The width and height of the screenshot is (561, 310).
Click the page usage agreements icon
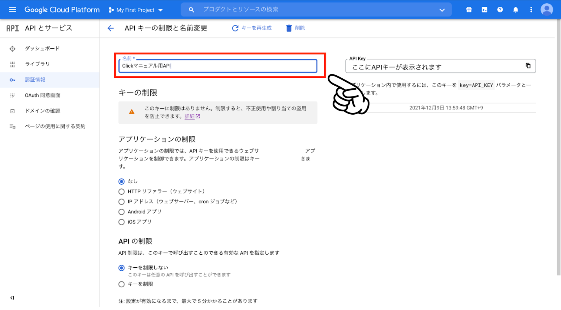[x=12, y=126]
